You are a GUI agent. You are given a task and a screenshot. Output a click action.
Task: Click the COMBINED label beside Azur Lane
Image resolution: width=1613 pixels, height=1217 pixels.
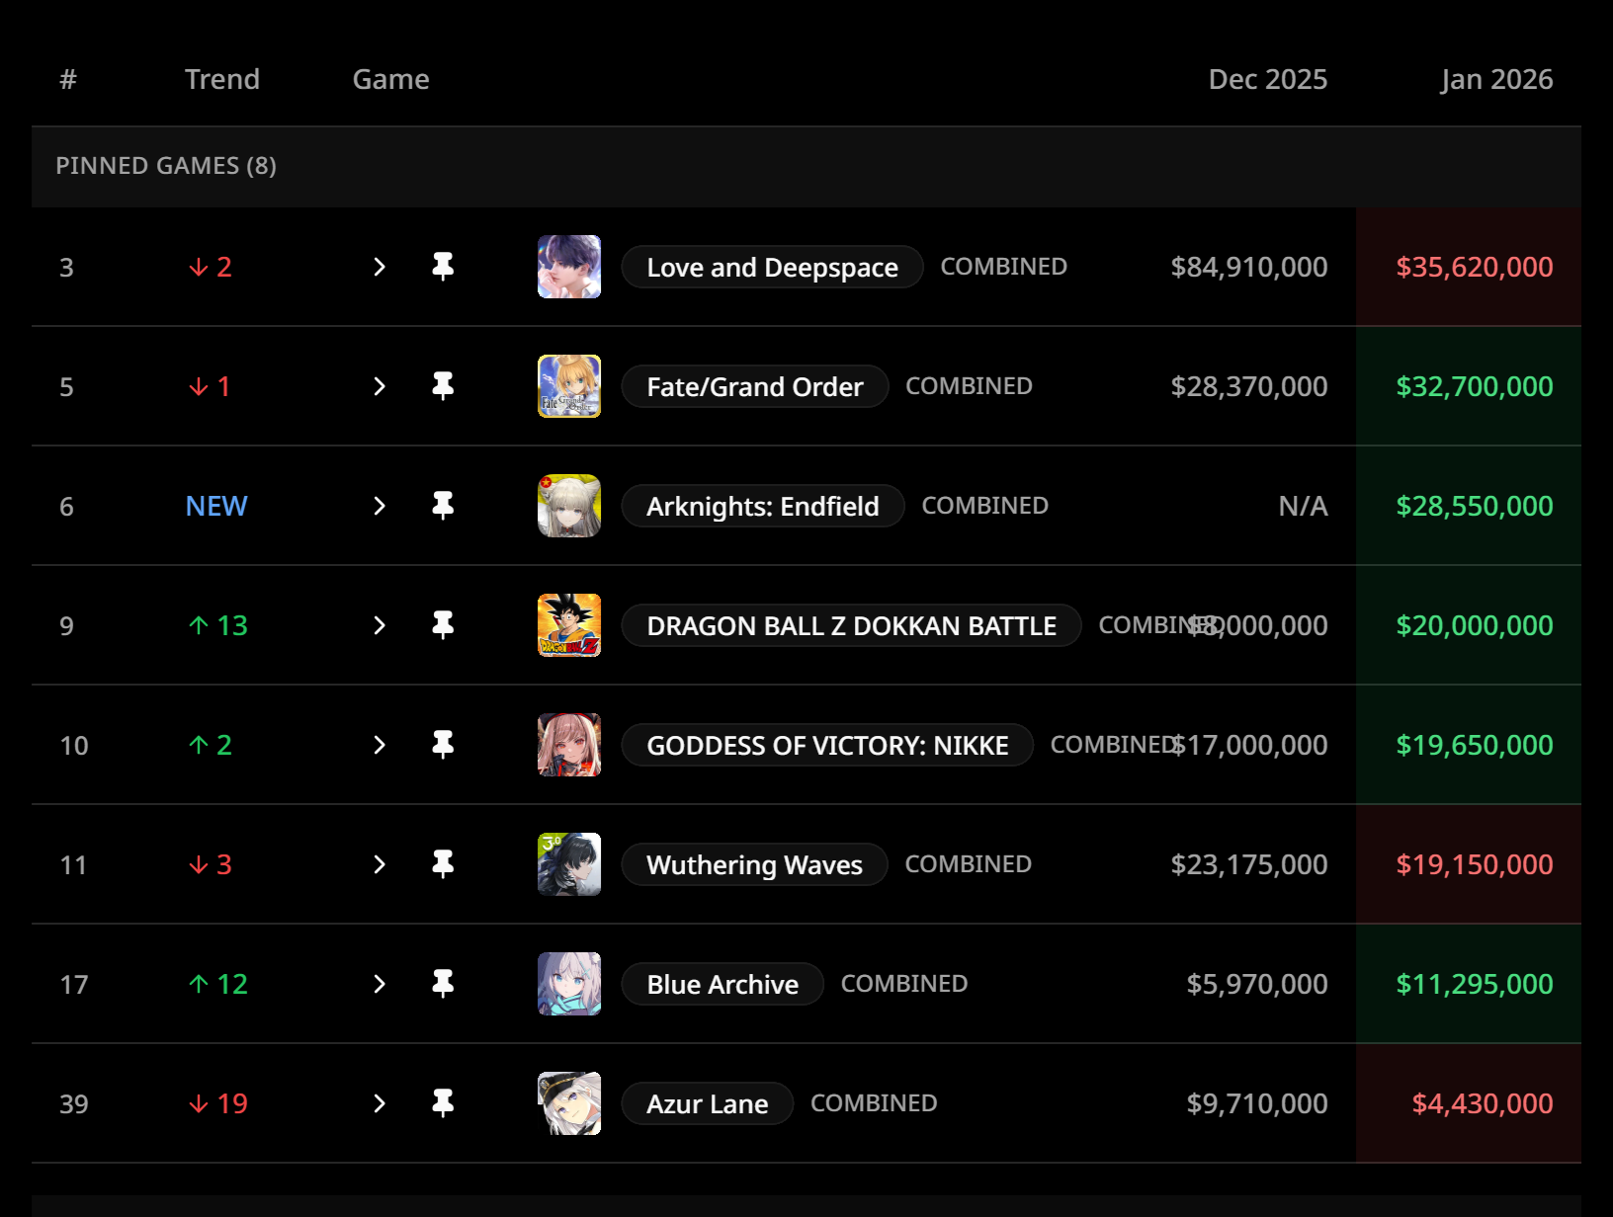(874, 1103)
